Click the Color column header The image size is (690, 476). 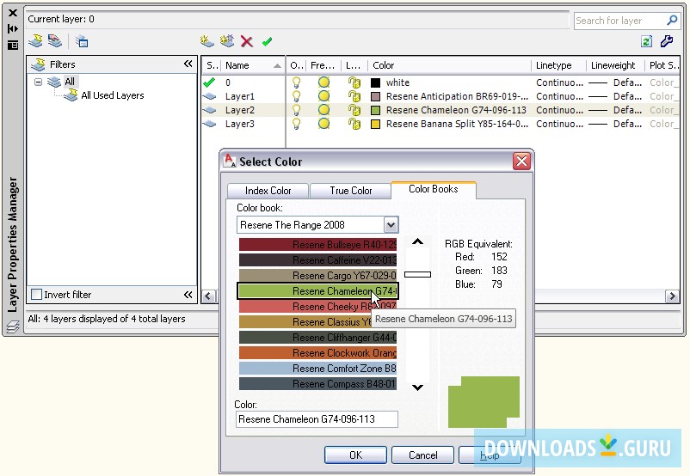450,65
